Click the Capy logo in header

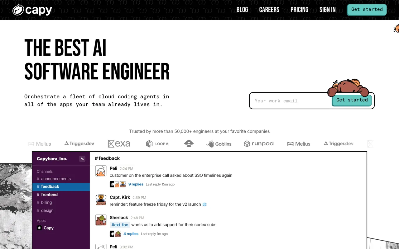point(32,10)
